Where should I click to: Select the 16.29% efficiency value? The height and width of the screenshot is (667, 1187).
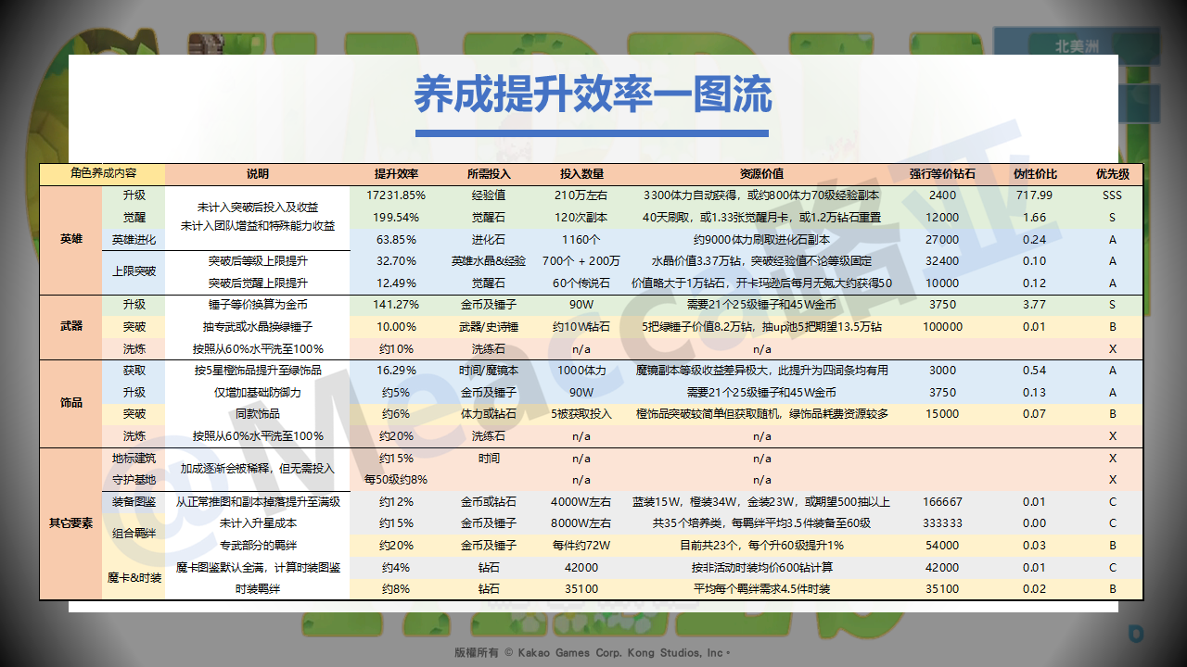(396, 370)
